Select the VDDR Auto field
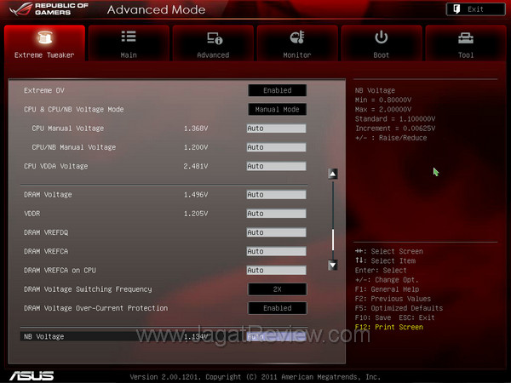This screenshot has width=511, height=383. (276, 214)
